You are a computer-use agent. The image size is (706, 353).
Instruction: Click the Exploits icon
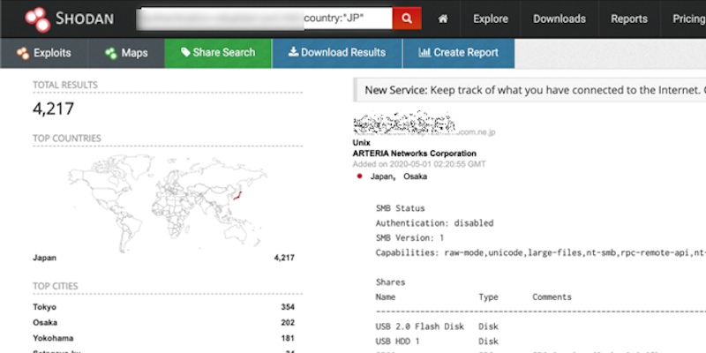(23, 53)
